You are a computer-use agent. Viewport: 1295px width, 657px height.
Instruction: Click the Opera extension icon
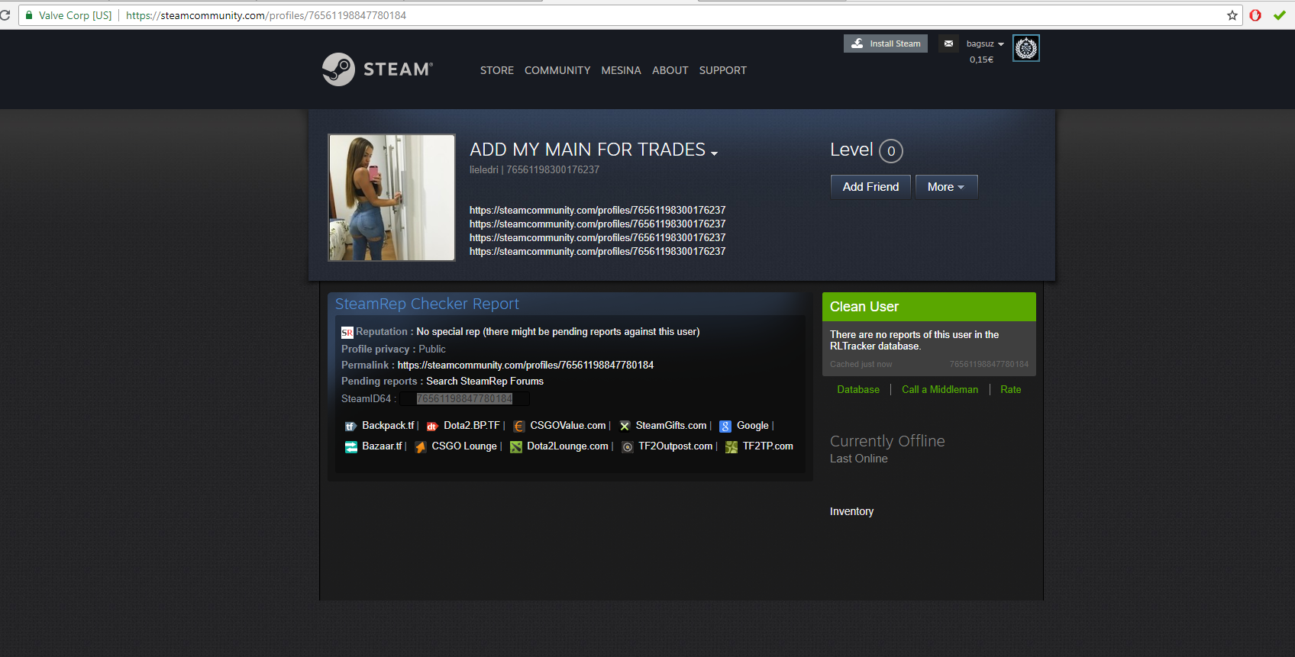click(1255, 15)
